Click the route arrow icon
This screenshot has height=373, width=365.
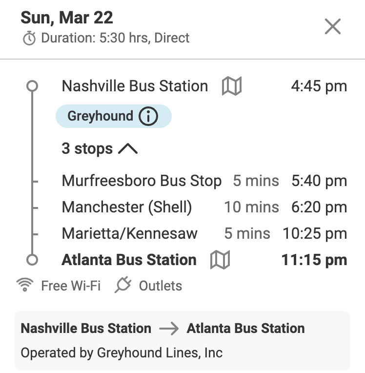(x=169, y=329)
